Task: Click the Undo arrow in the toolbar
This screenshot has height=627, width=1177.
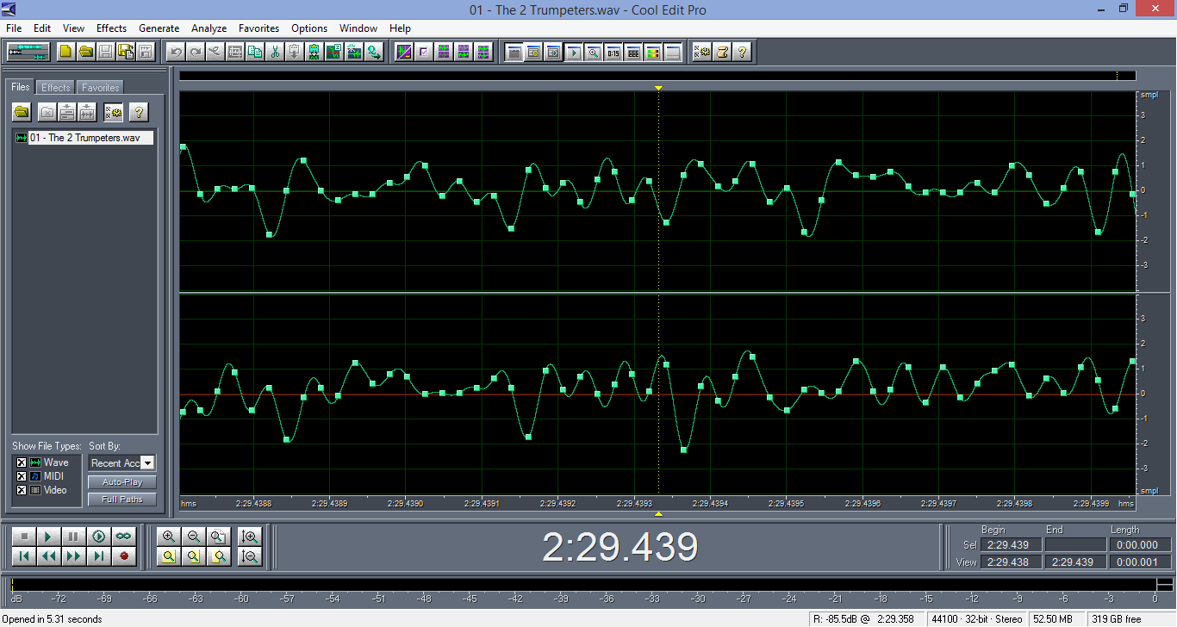Action: tap(176, 52)
